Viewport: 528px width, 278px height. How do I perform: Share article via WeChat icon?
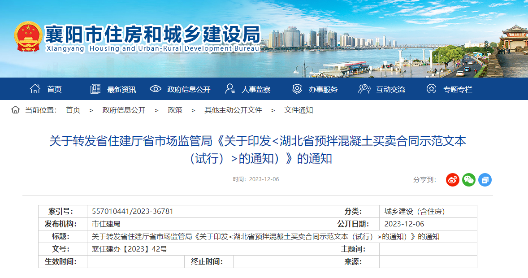469,180
